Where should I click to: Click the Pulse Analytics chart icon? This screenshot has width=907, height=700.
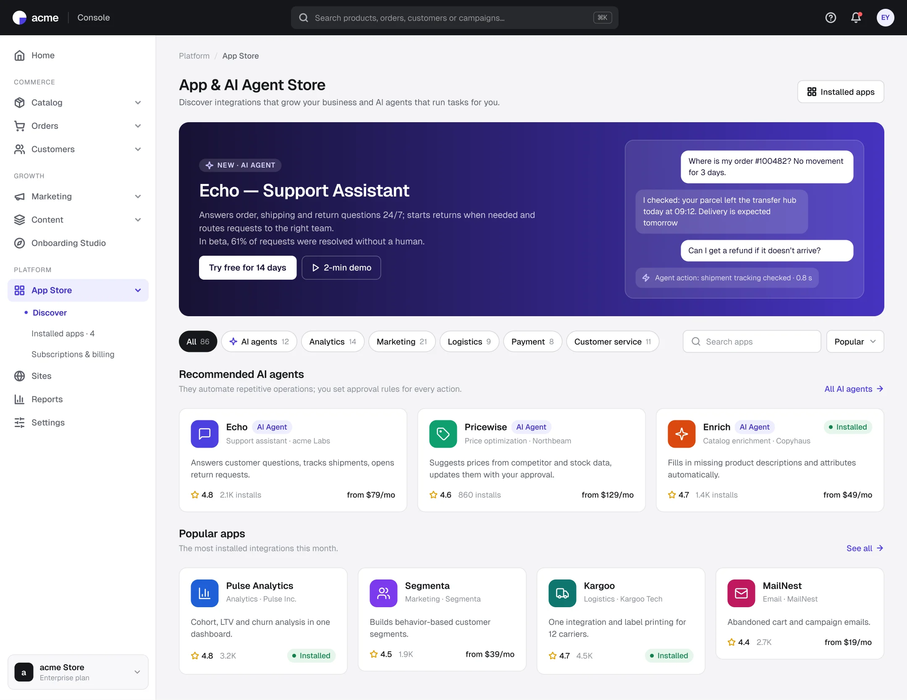click(204, 593)
